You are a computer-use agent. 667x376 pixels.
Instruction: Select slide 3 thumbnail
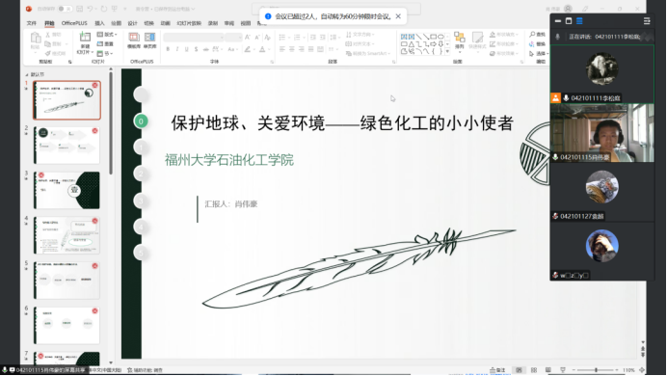(x=67, y=190)
